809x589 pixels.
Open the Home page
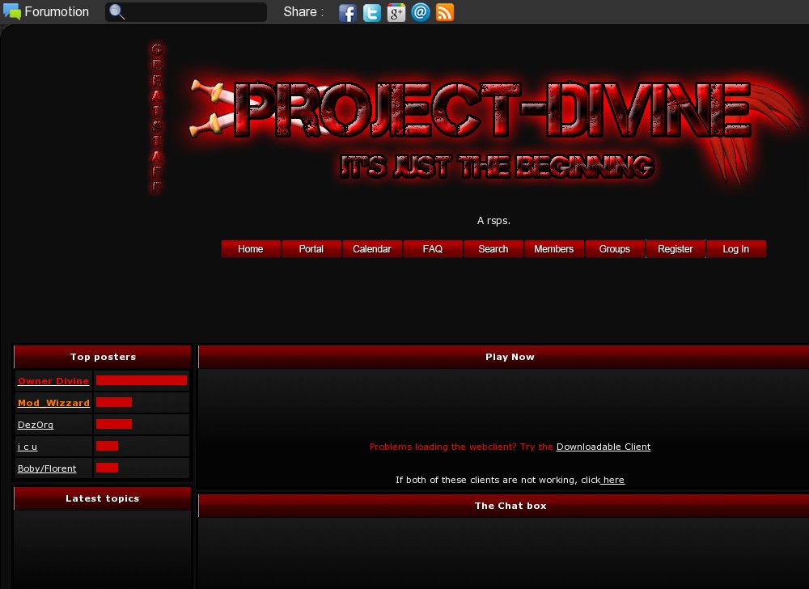250,248
